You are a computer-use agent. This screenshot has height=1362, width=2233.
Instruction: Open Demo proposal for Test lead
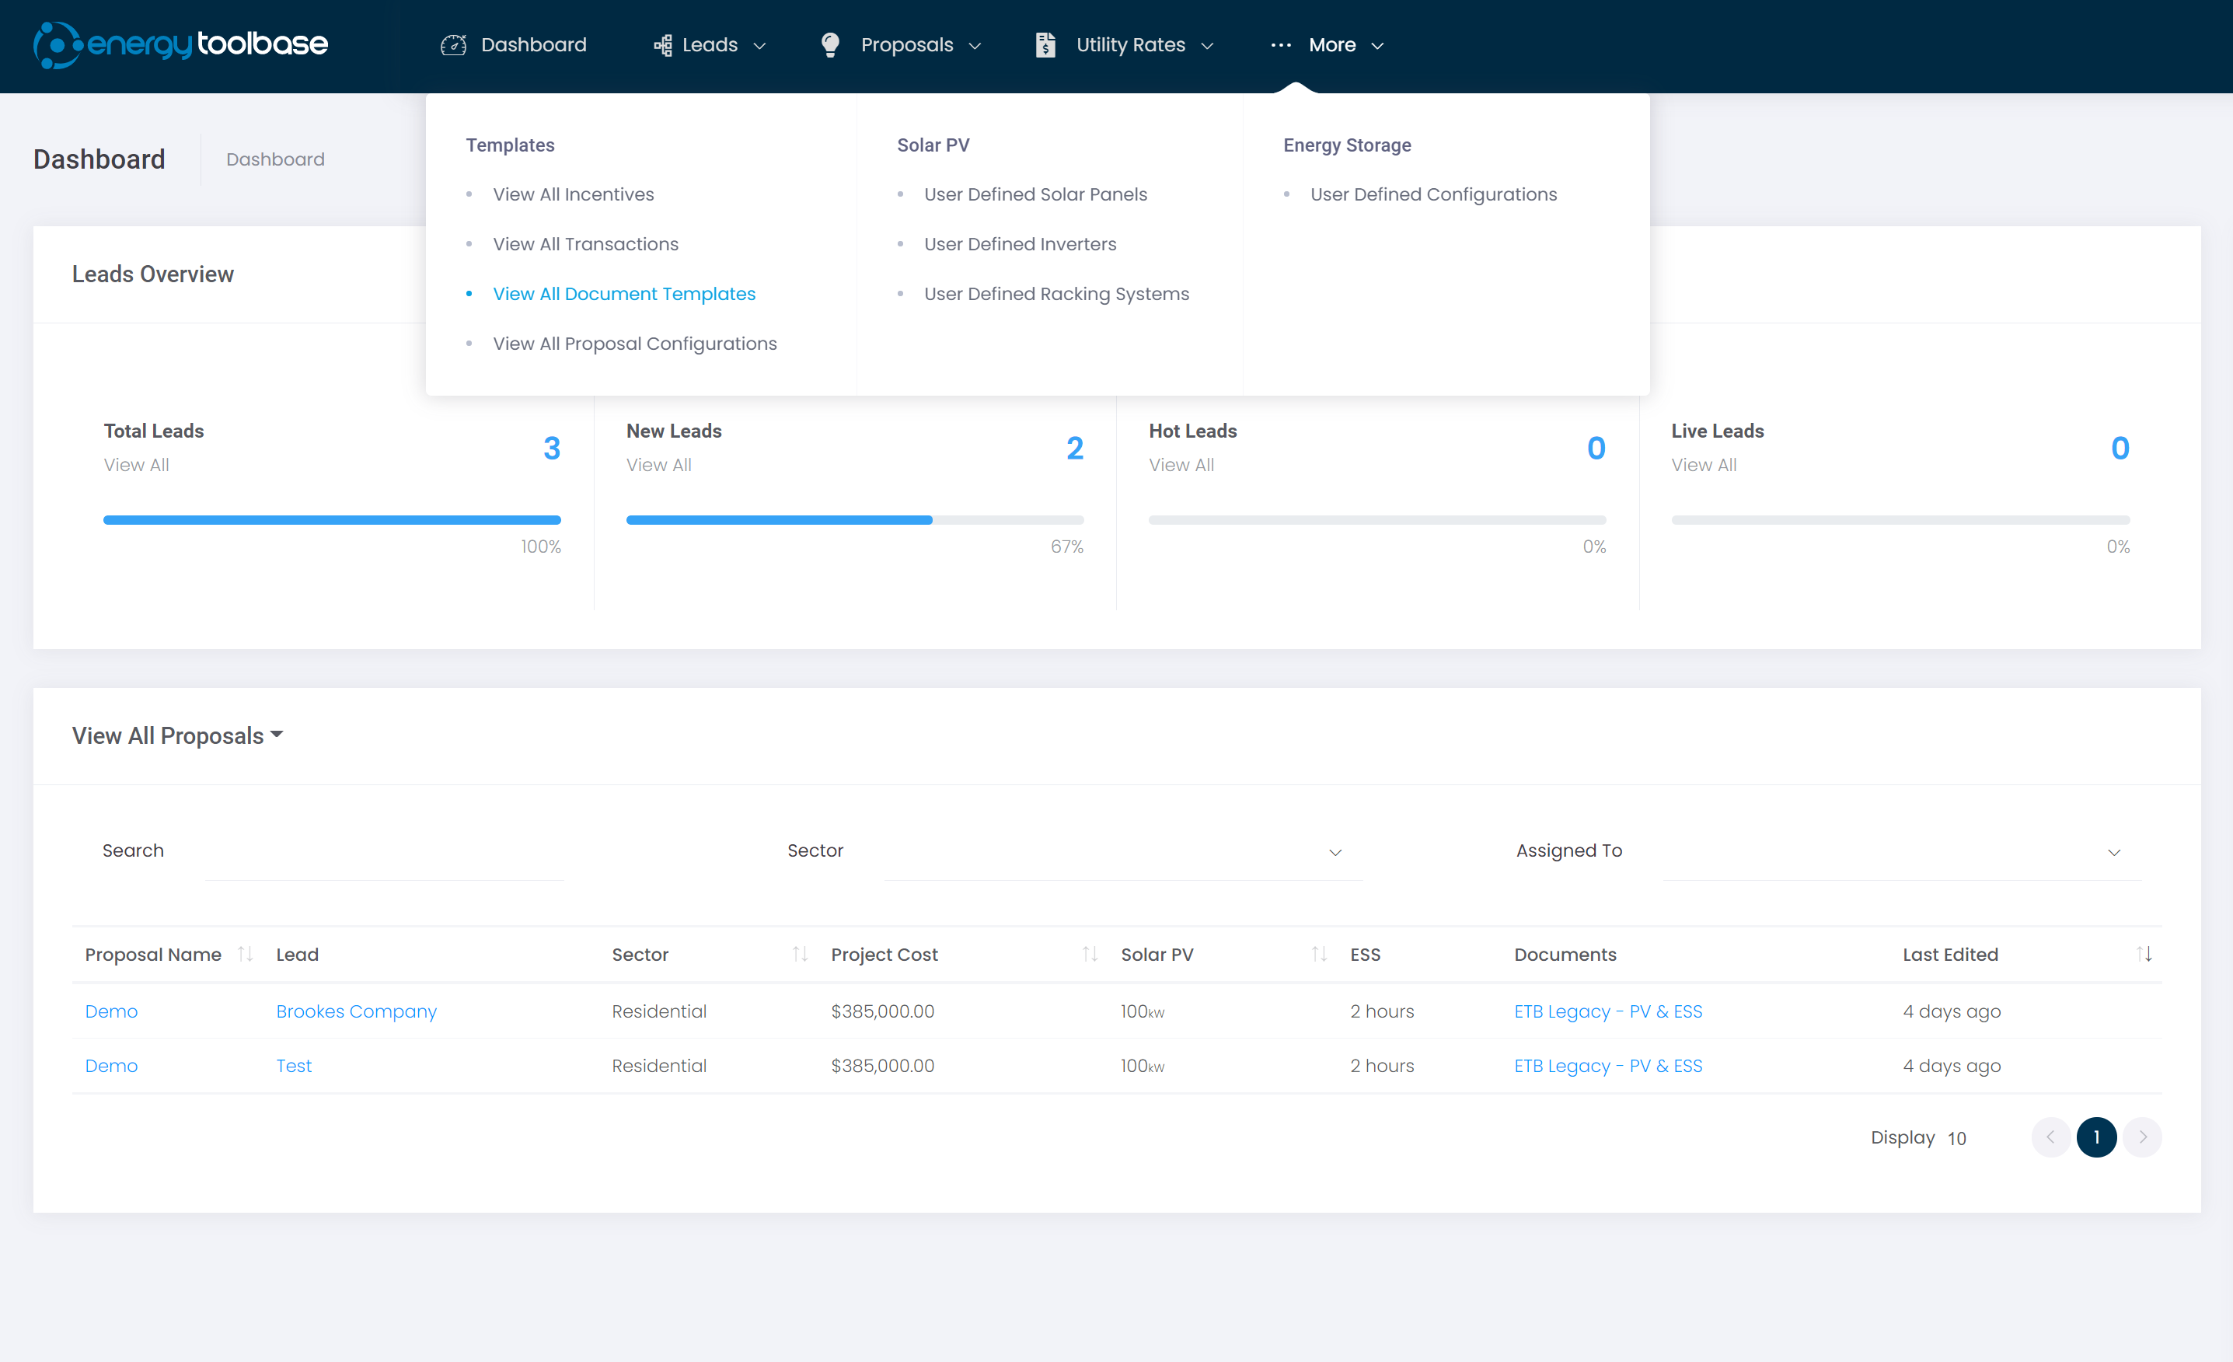[111, 1066]
